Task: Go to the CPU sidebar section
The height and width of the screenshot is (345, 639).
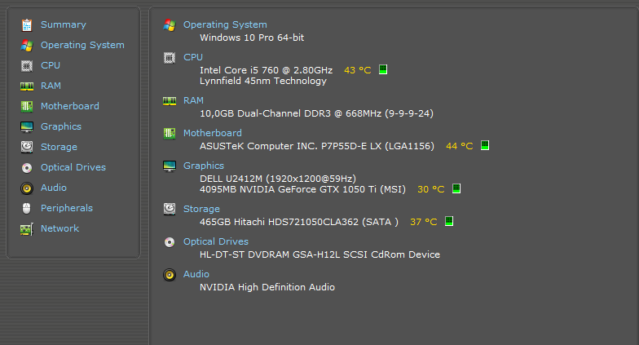Action: [51, 65]
